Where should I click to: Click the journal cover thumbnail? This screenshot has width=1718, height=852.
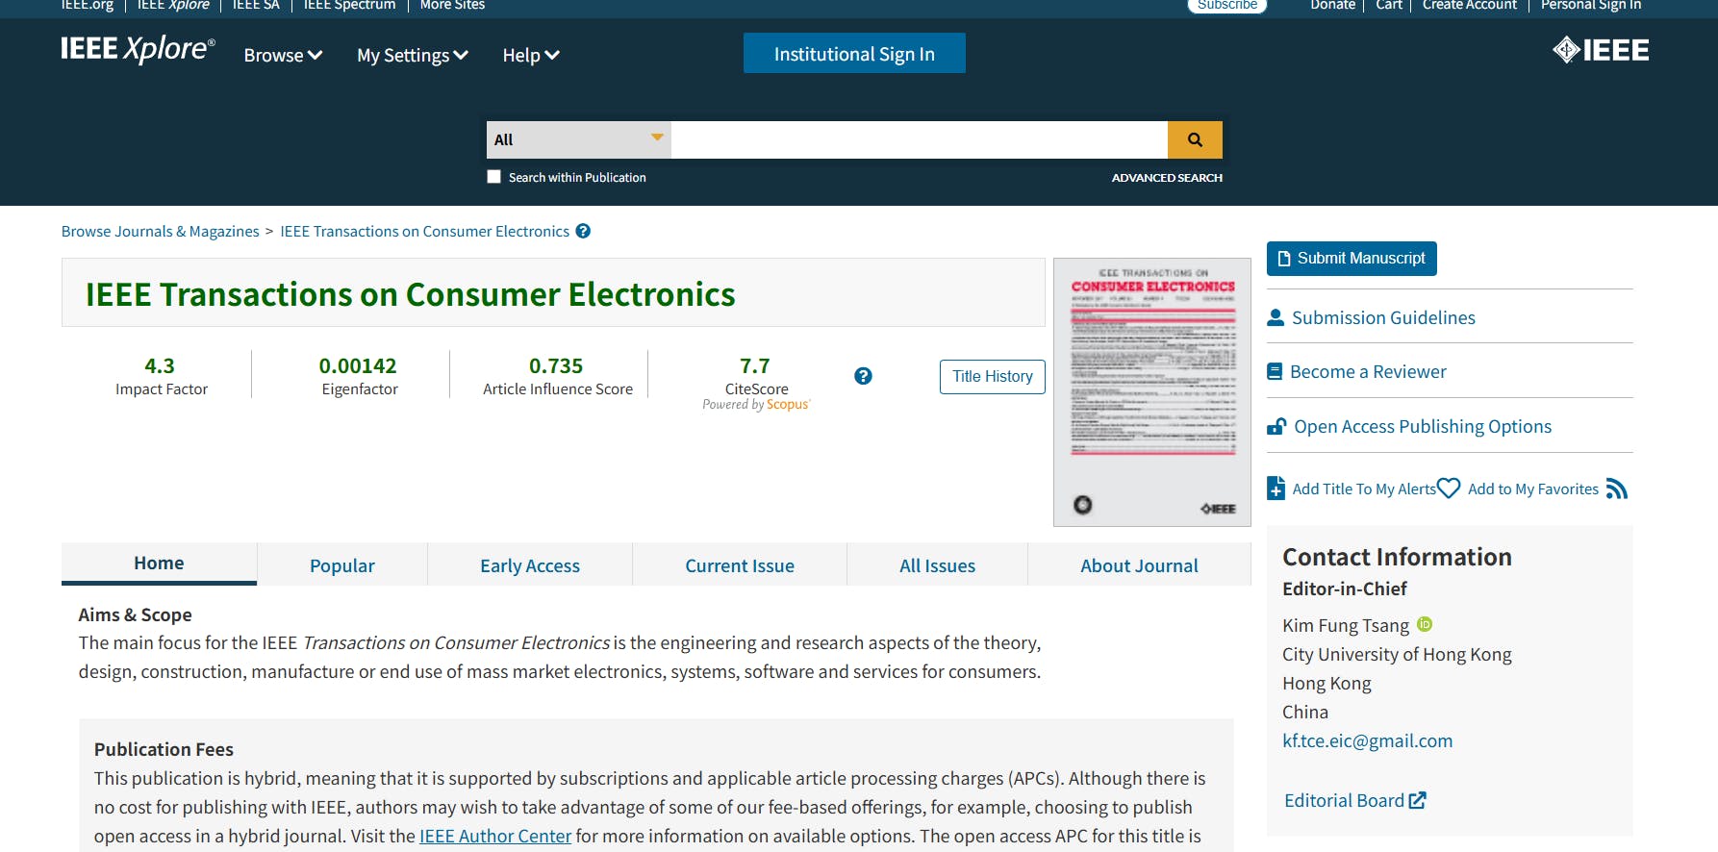coord(1151,391)
